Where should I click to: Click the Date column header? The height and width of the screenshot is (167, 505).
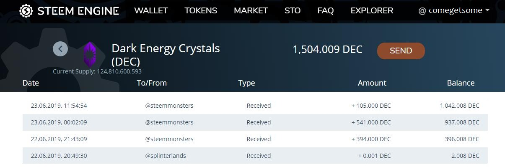coord(31,83)
